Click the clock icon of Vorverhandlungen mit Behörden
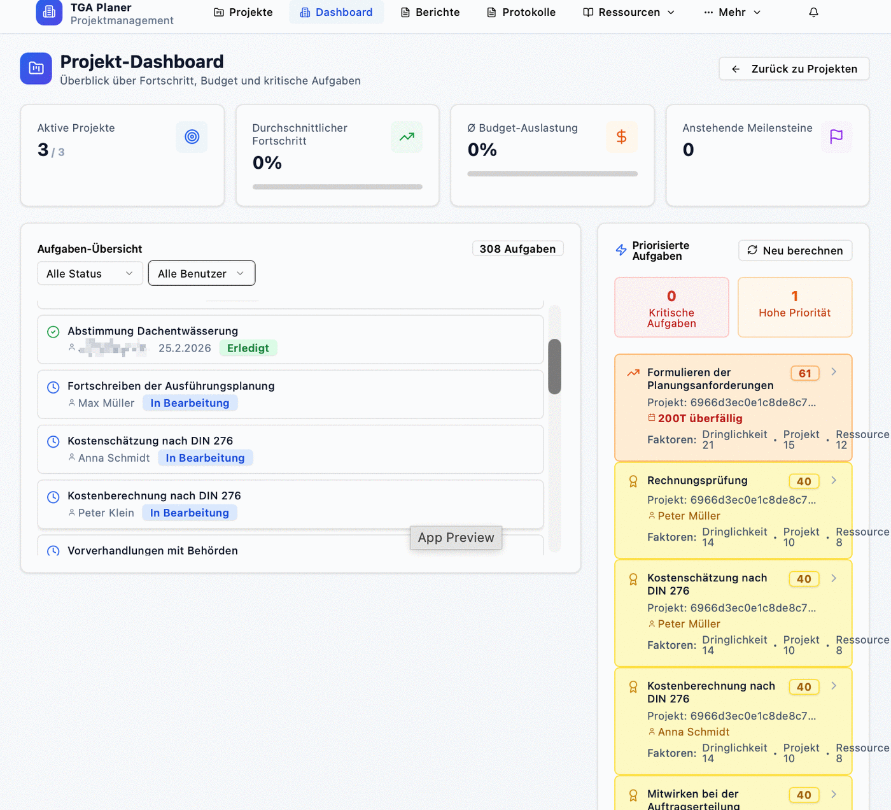 (x=53, y=551)
